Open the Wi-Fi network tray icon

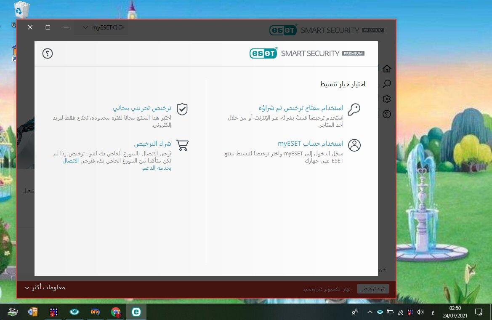coord(401,312)
